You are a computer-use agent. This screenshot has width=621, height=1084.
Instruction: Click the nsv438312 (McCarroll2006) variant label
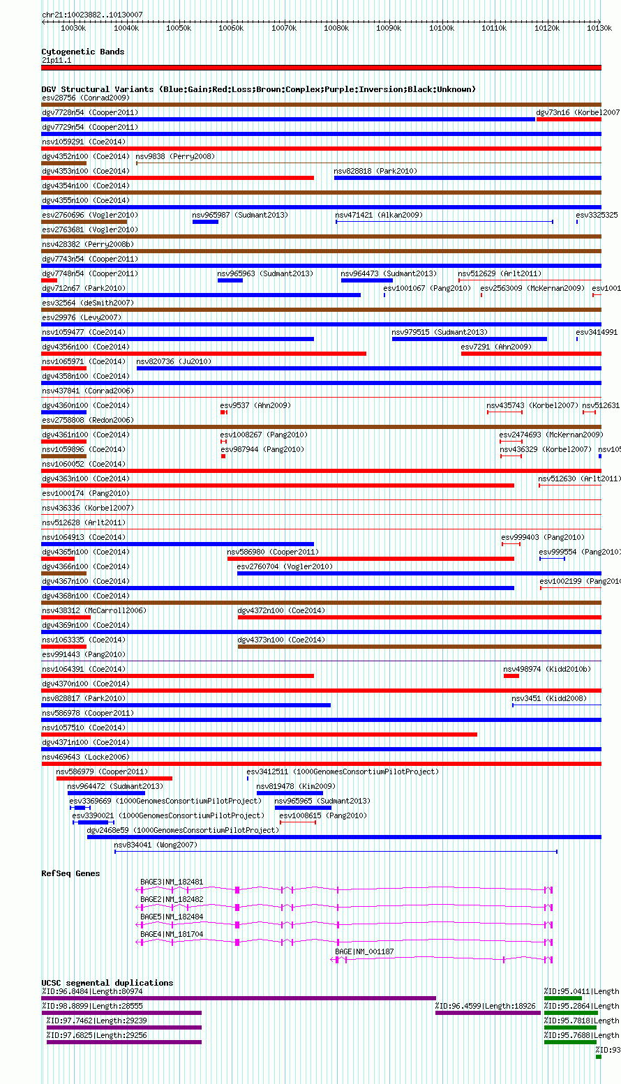click(x=94, y=611)
